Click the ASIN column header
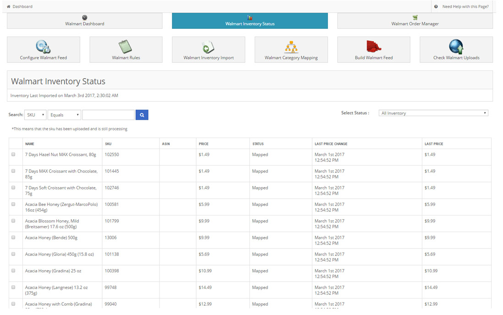The width and height of the screenshot is (503, 315). pos(166,144)
